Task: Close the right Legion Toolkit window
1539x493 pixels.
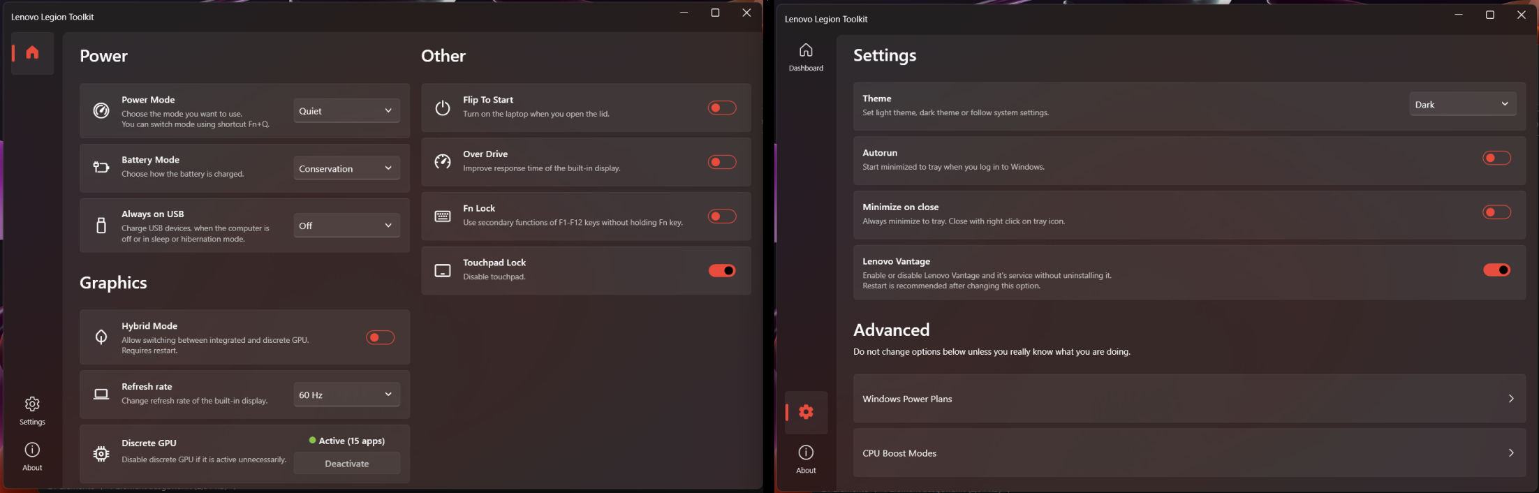Action: 1522,15
